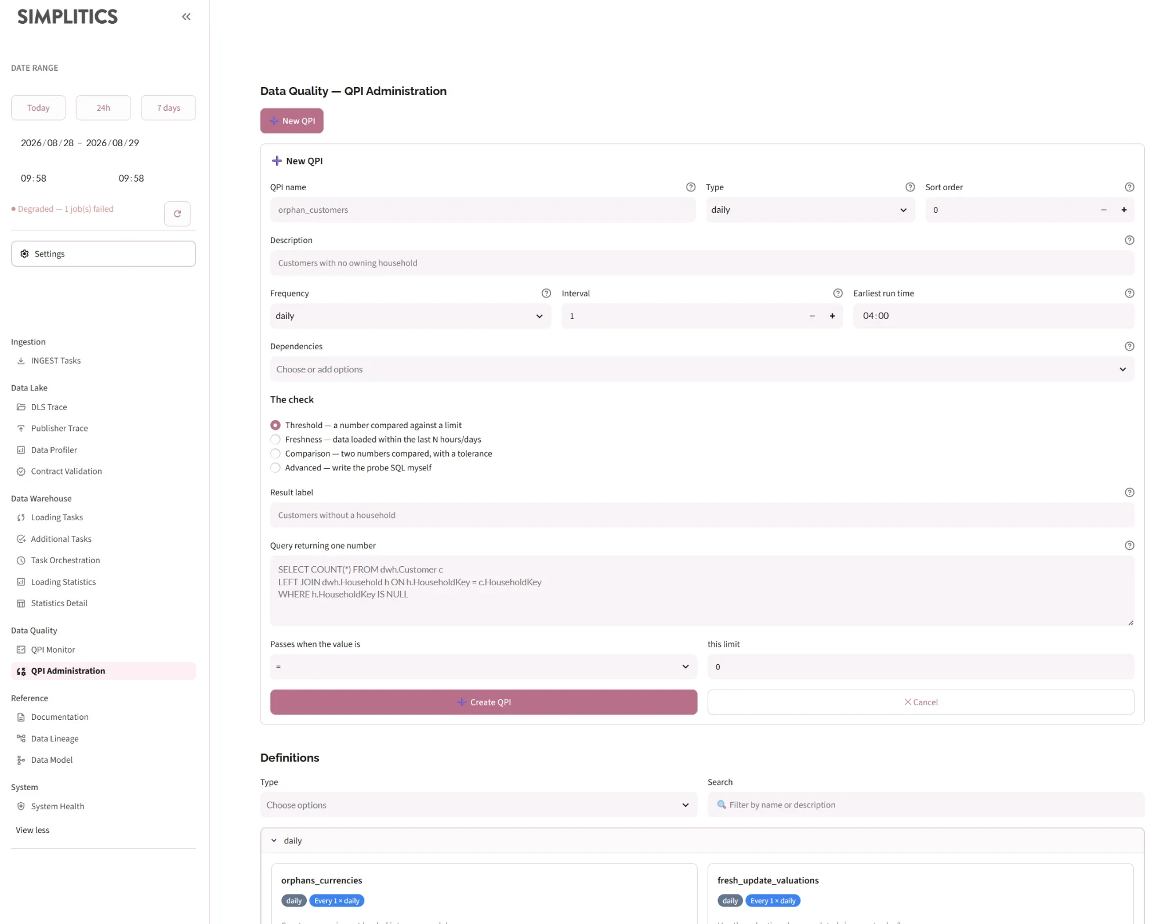Click the Task Orchestration clock icon
Image resolution: width=1160 pixels, height=924 pixels.
coord(21,560)
